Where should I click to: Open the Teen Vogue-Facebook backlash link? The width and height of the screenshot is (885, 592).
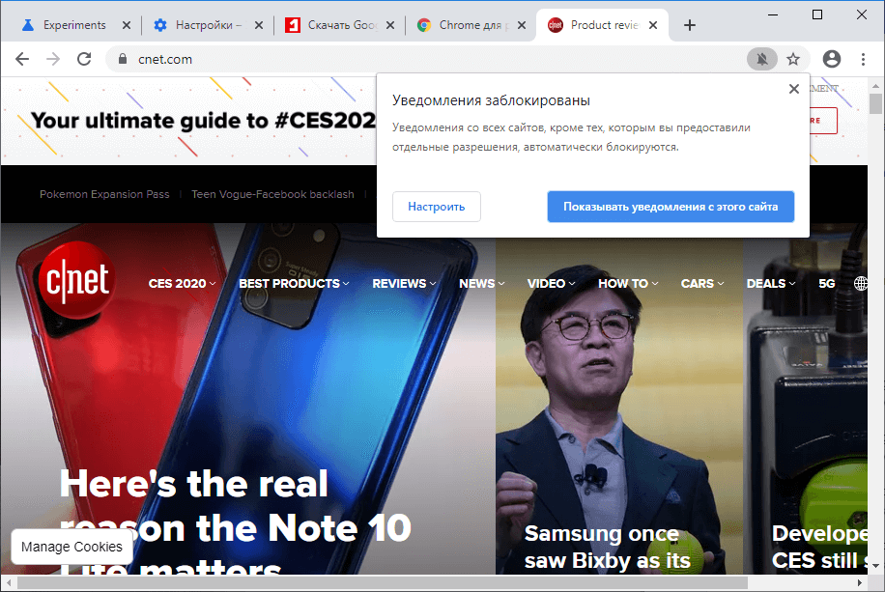pyautogui.click(x=272, y=194)
